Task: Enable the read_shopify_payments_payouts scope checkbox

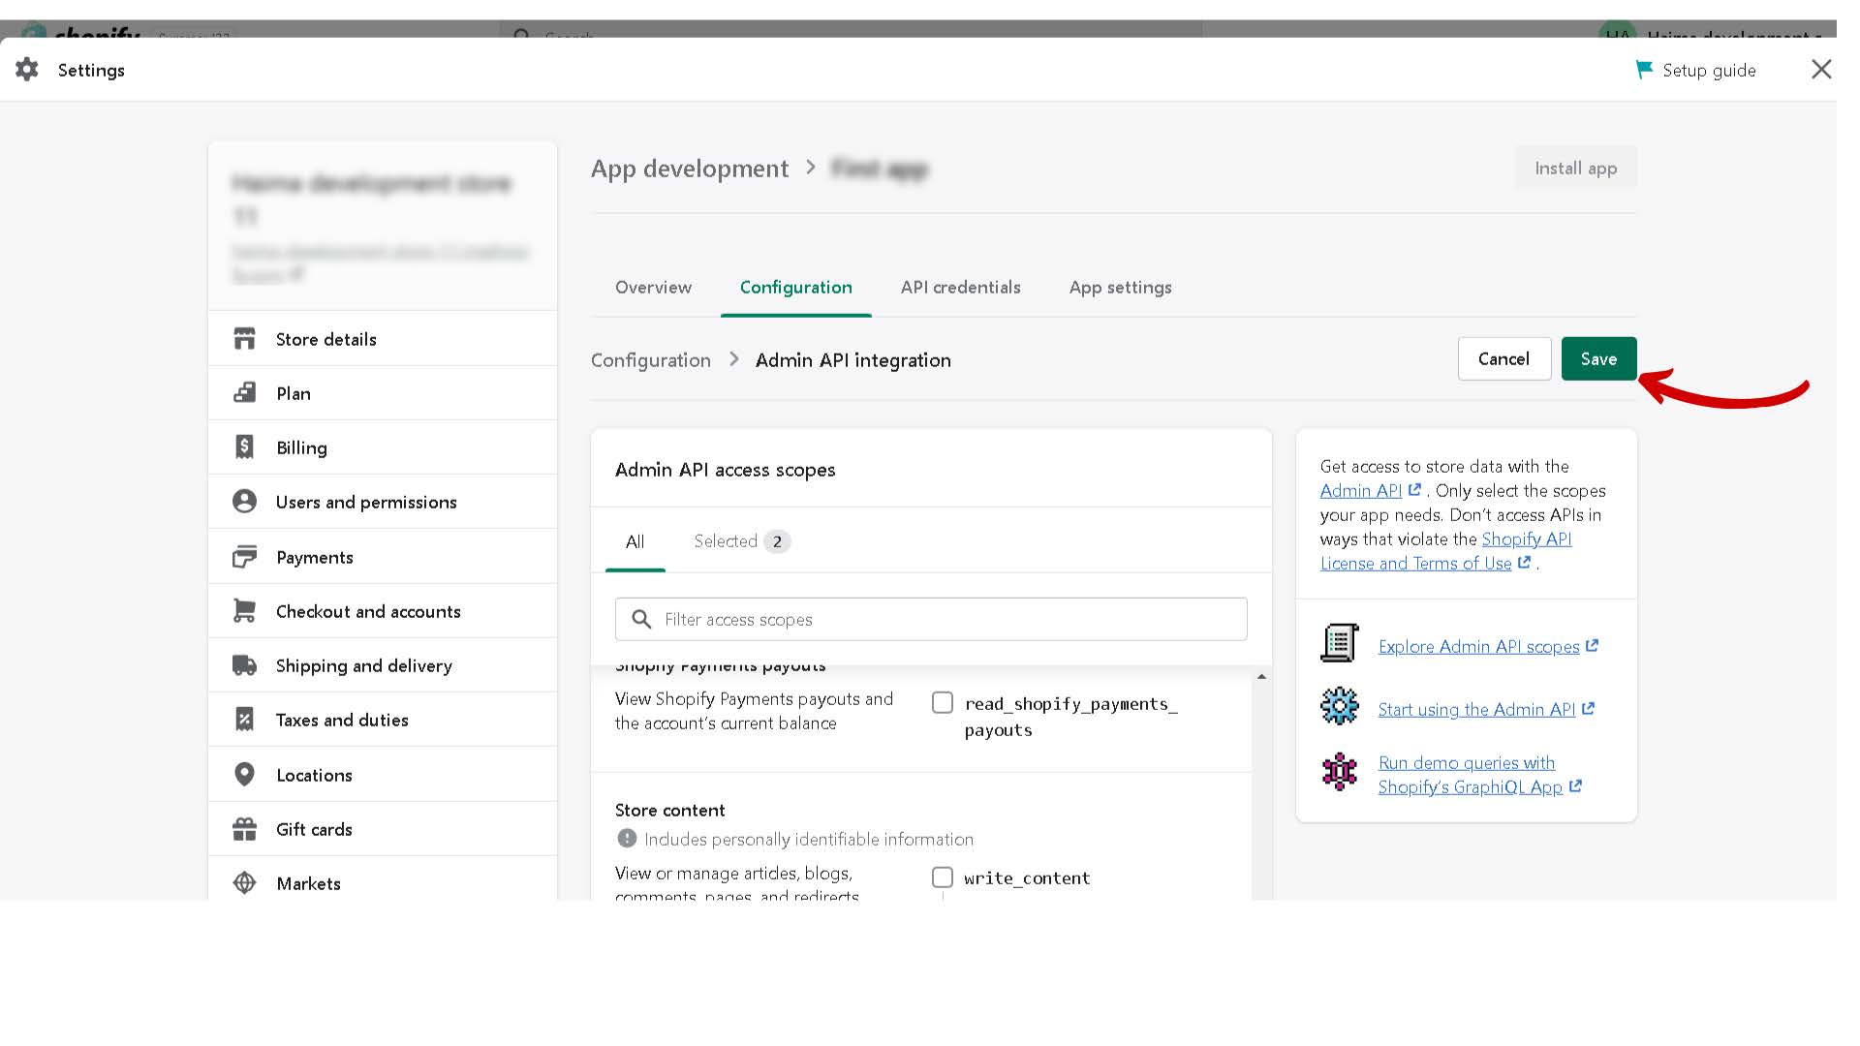Action: click(x=943, y=703)
